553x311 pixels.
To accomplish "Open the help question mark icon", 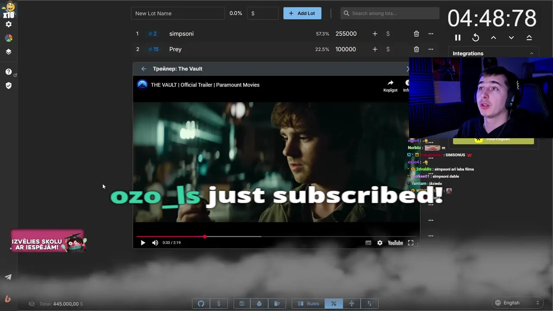I will (x=9, y=72).
